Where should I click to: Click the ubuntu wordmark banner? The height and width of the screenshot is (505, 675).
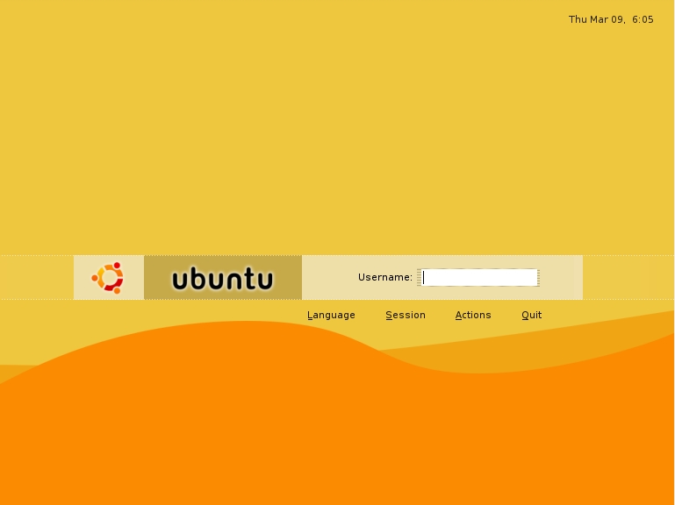point(223,278)
